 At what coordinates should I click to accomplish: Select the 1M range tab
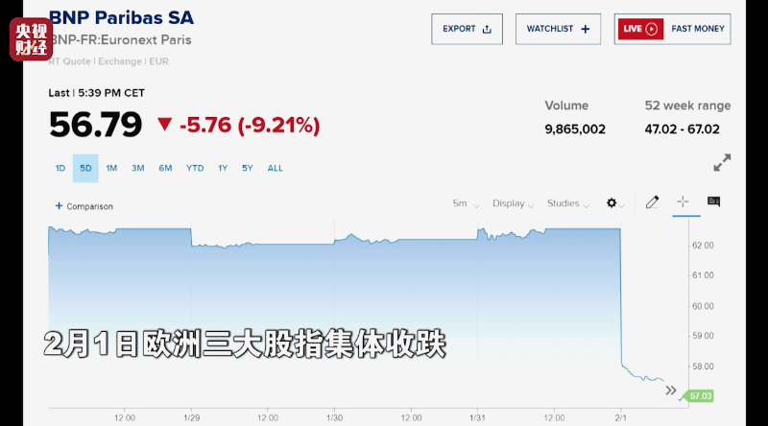(x=111, y=168)
